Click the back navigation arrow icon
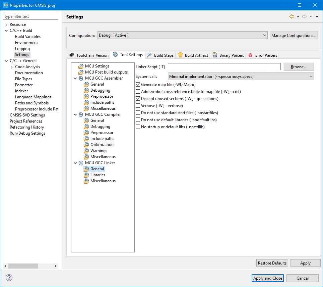Screen dimensions: 323x287 (292, 17)
